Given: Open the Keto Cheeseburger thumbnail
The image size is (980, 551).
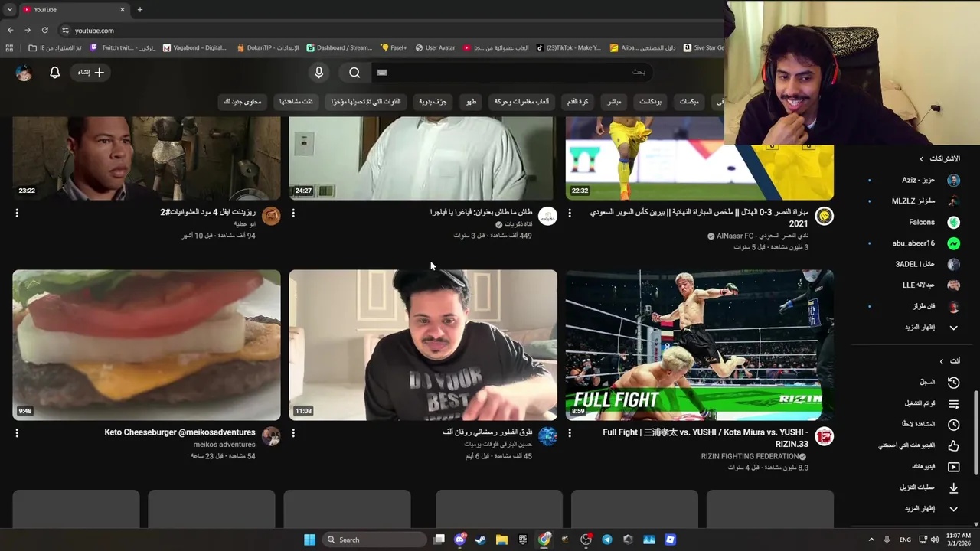Looking at the screenshot, I should tap(146, 344).
